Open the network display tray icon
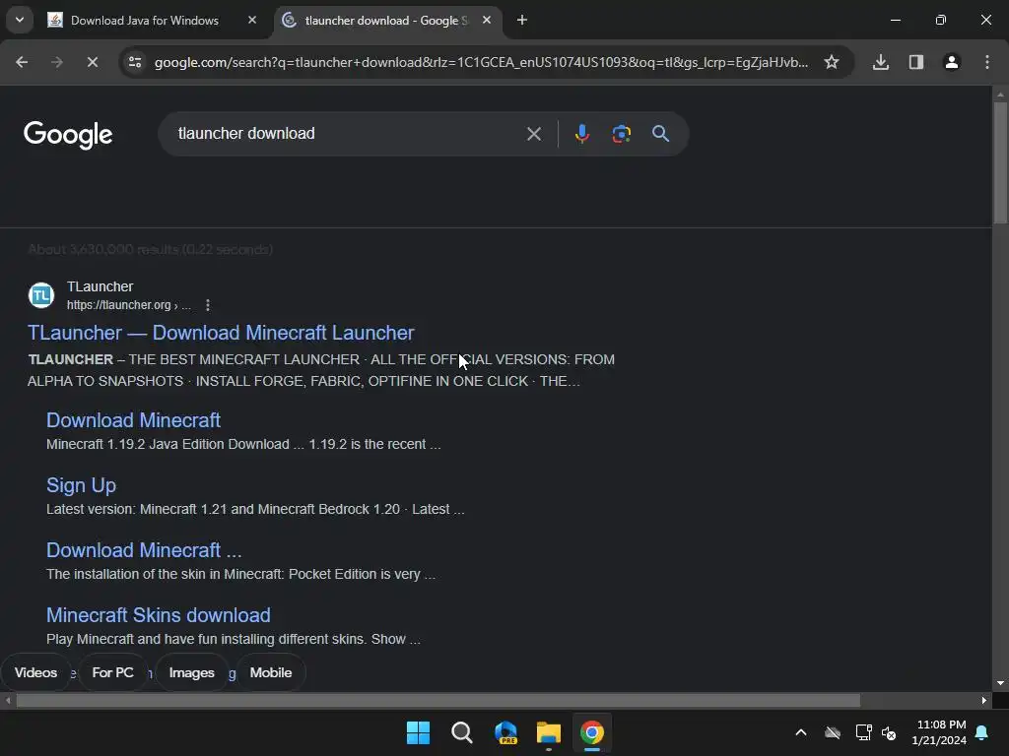Image resolution: width=1009 pixels, height=756 pixels. (863, 732)
